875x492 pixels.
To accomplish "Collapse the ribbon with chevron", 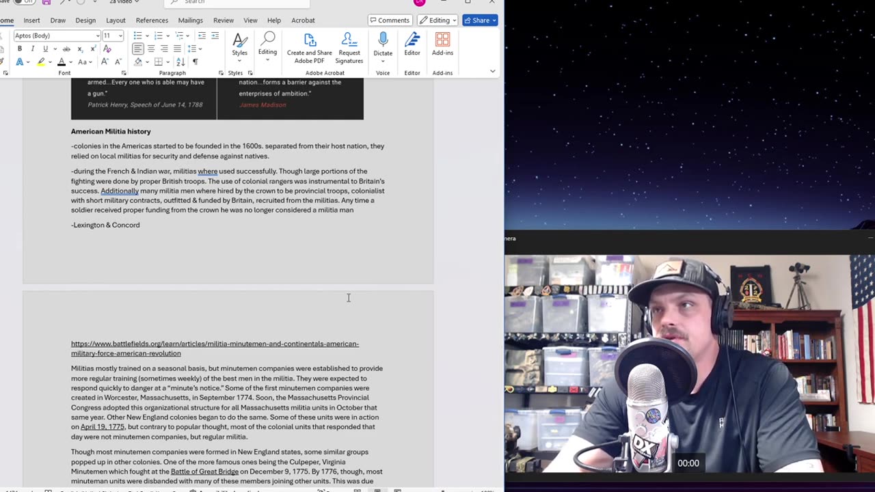I will pos(492,72).
